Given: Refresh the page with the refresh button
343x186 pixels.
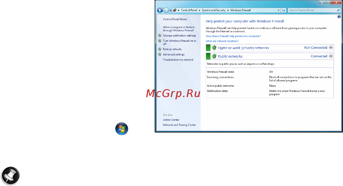Looking at the screenshot, I should 284,10.
